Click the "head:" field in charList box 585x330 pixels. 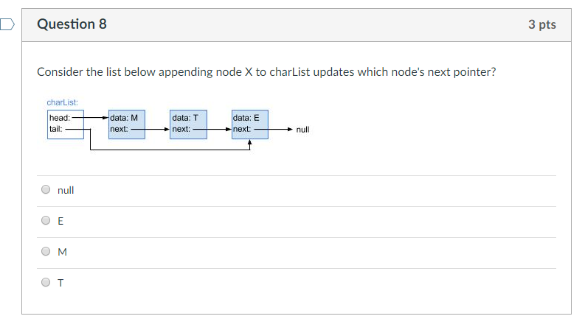(x=59, y=118)
